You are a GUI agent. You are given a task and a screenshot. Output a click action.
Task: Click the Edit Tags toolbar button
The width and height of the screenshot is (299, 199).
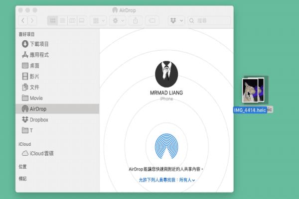click(152, 20)
